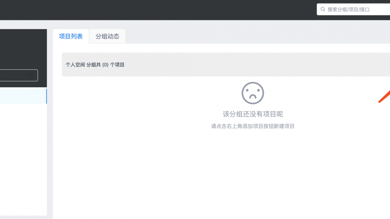Click the 请点击右上角添加项目按钮新建项目 hint text
The width and height of the screenshot is (390, 219).
[x=253, y=126]
